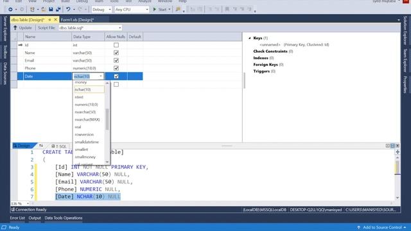Click the Undo toolbar icon
Image resolution: width=411 pixels, height=231 pixels.
pyautogui.click(x=68, y=10)
